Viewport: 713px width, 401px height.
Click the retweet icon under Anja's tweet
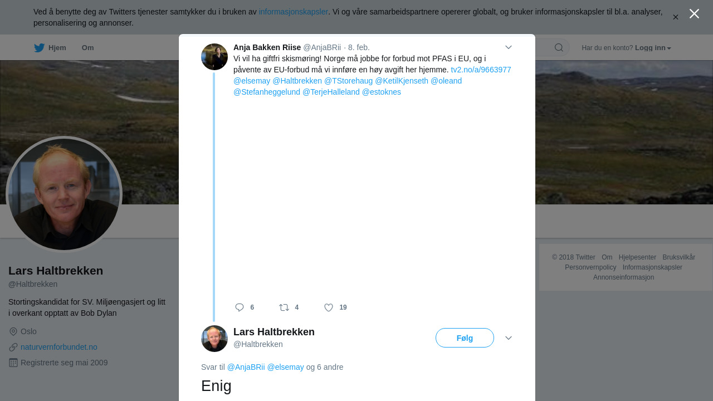284,307
